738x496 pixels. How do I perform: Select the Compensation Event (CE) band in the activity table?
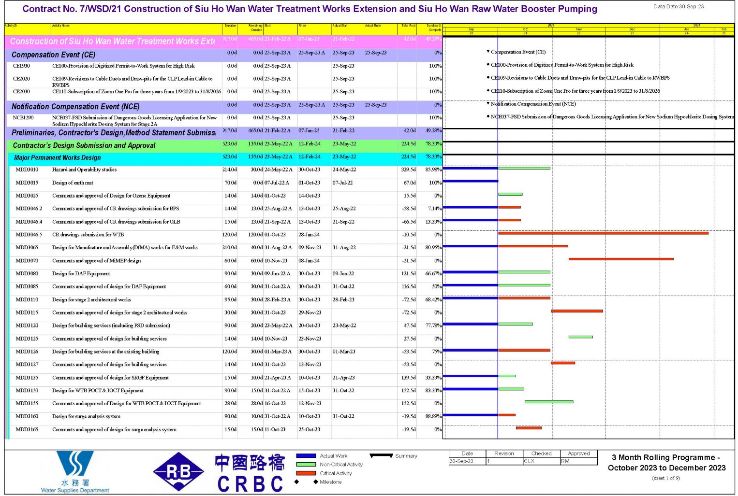pyautogui.click(x=223, y=55)
